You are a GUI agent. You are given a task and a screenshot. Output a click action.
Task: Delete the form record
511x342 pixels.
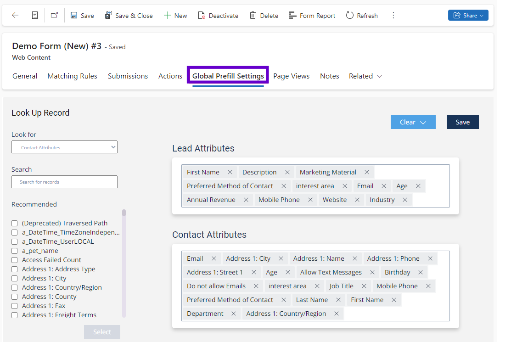click(x=264, y=16)
